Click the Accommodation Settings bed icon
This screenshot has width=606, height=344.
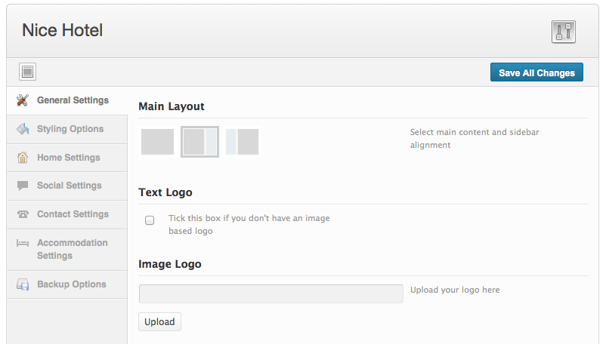pos(23,243)
